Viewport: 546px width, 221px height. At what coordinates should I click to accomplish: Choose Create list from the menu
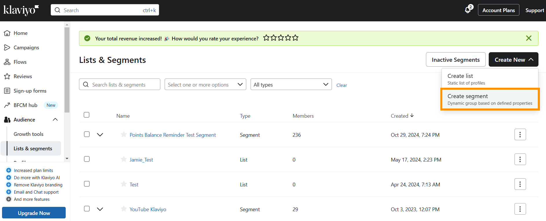490,79
